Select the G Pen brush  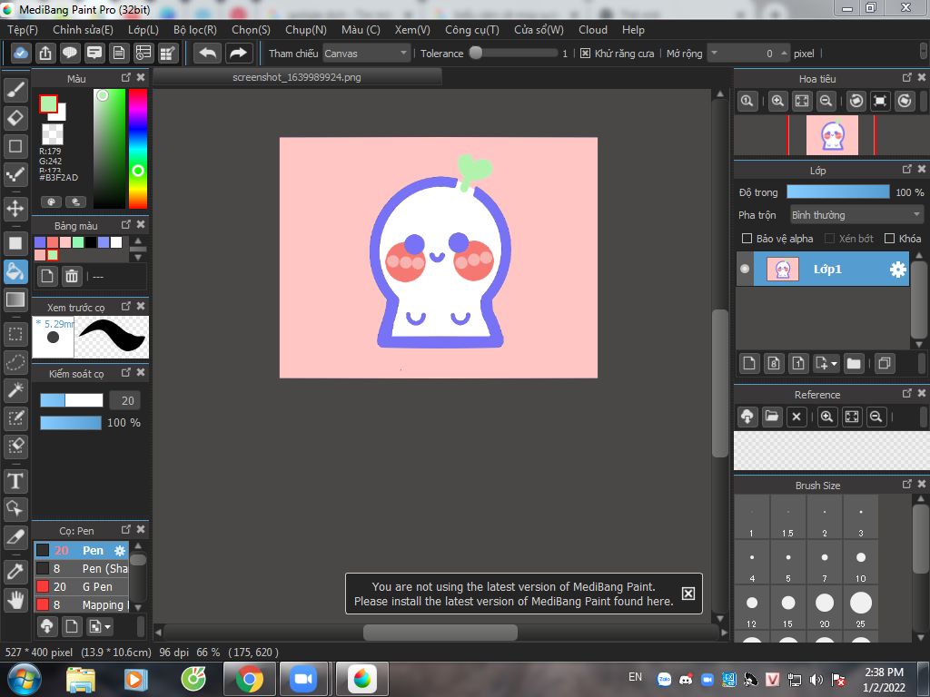(x=81, y=587)
